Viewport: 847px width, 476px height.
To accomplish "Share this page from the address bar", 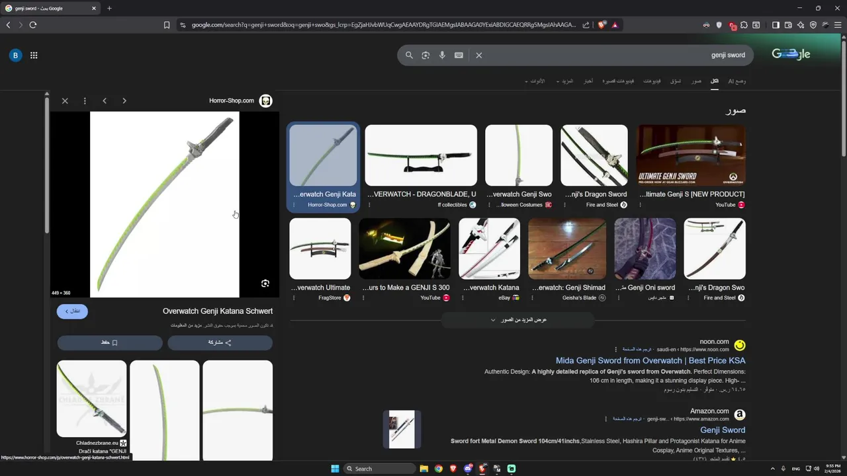I will [586, 25].
